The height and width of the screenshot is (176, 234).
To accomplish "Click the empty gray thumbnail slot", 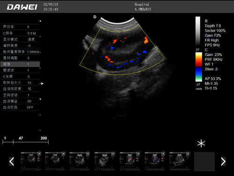I will [205, 161].
